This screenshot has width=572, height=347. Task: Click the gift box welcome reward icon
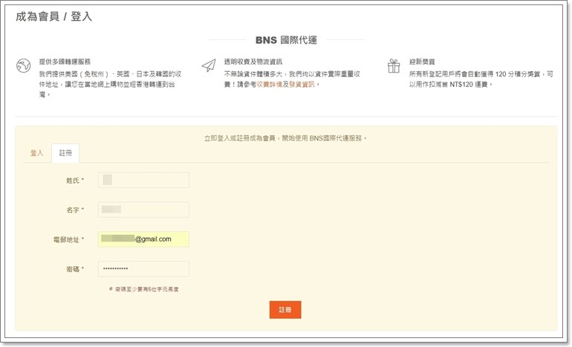[394, 66]
